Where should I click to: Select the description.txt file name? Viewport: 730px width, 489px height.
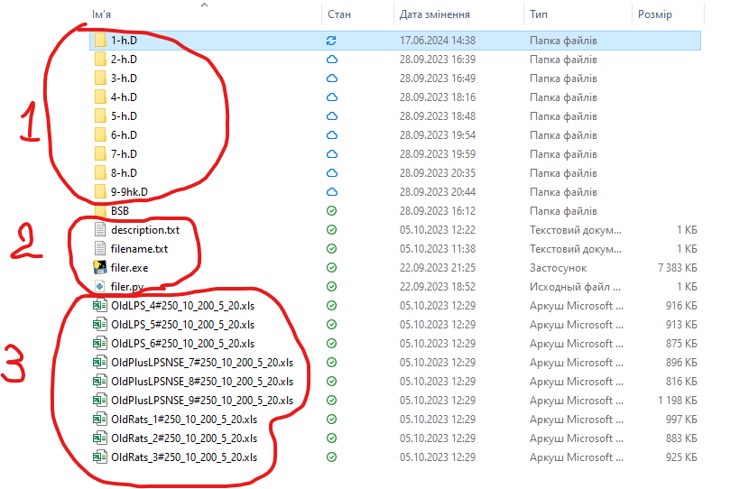click(x=145, y=230)
